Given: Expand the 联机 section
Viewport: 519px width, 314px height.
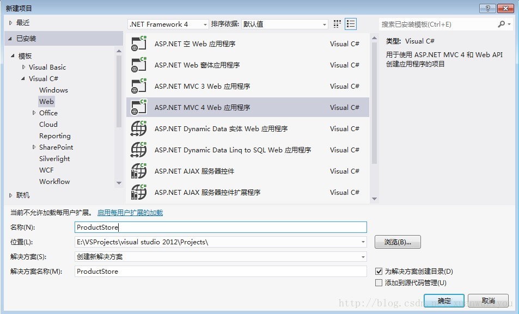Looking at the screenshot, I should 10,195.
